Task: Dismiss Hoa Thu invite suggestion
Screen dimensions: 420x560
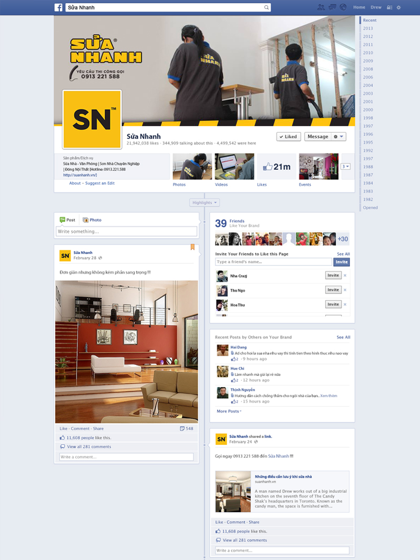Action: click(345, 304)
